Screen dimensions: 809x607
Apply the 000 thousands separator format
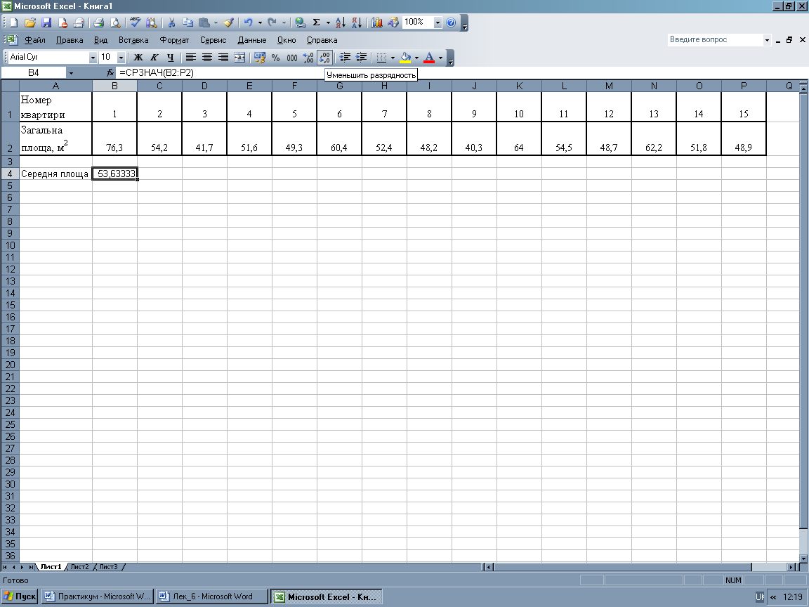click(292, 58)
